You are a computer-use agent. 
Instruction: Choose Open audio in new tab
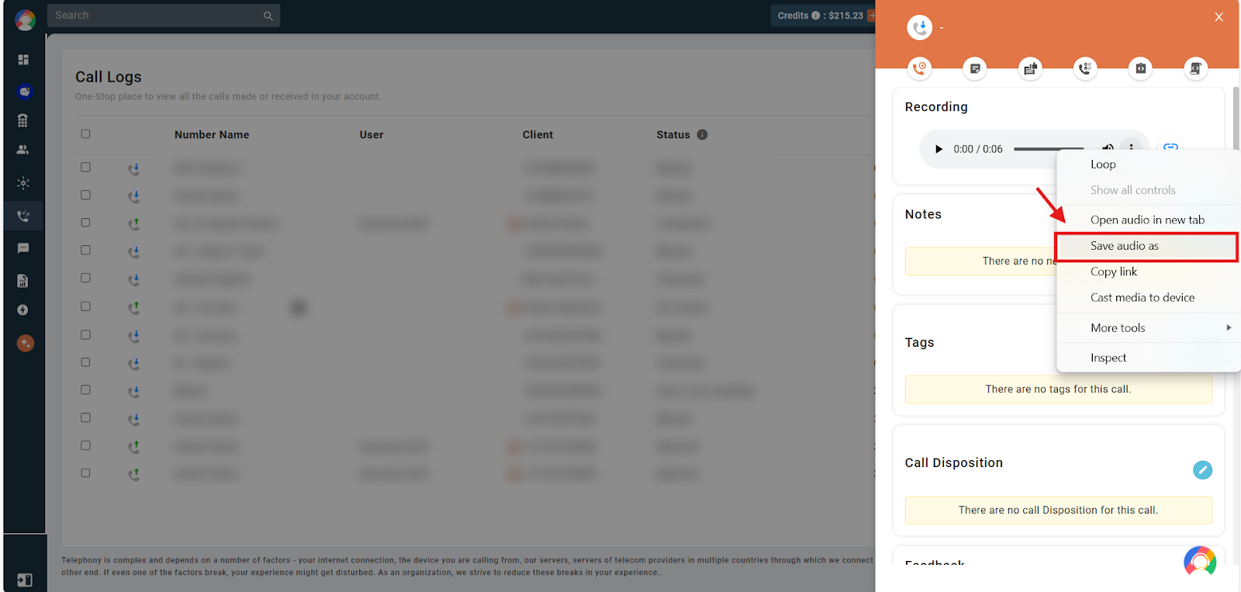click(1148, 220)
